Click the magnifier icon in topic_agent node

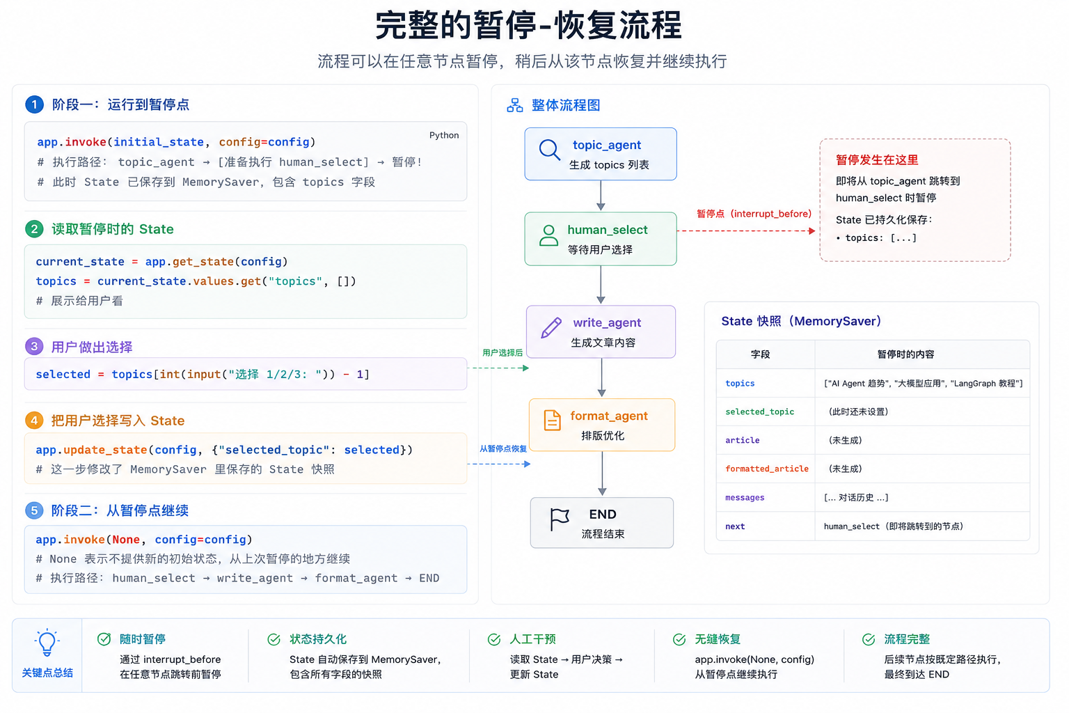point(550,150)
